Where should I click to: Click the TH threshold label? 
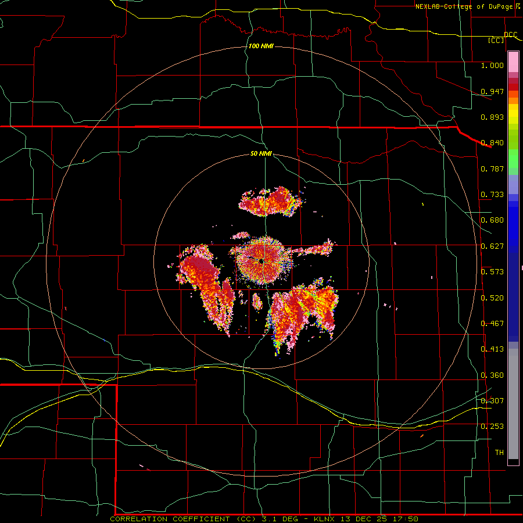499,453
